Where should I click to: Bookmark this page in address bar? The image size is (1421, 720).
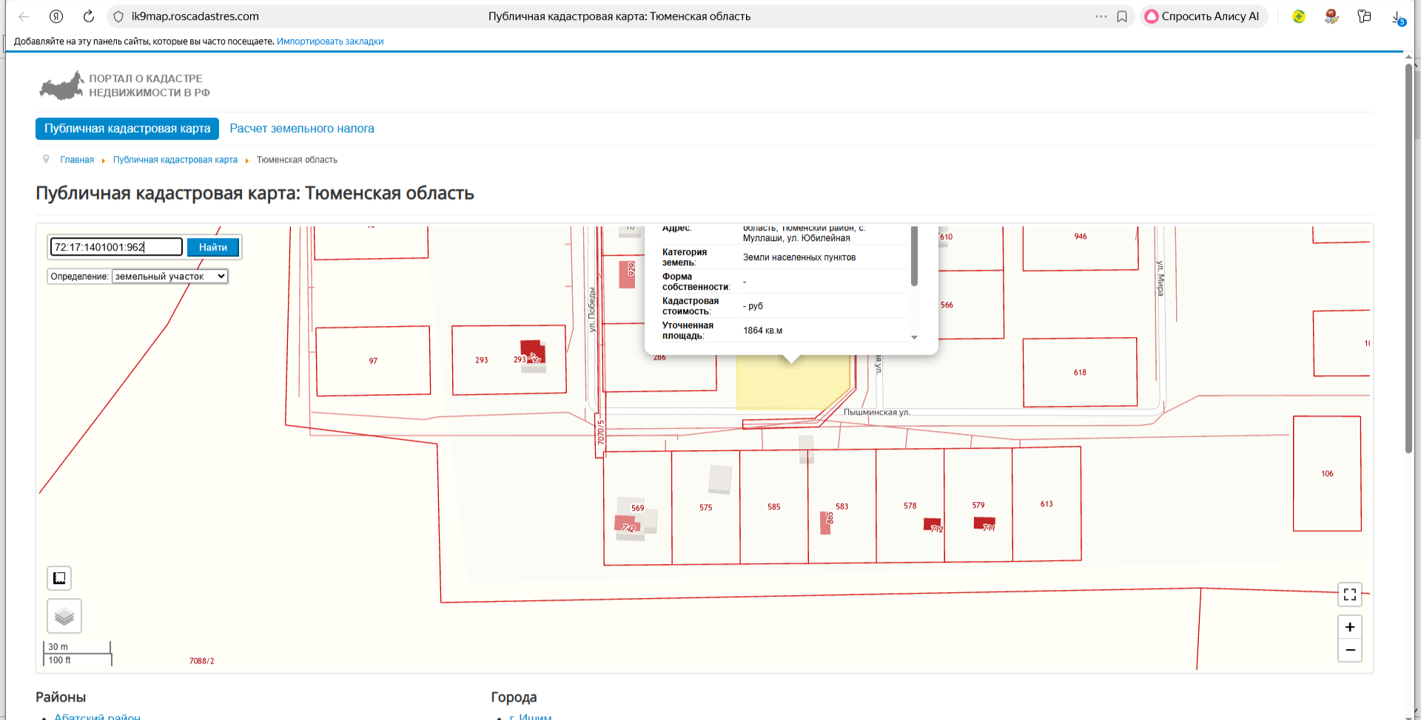pos(1122,16)
